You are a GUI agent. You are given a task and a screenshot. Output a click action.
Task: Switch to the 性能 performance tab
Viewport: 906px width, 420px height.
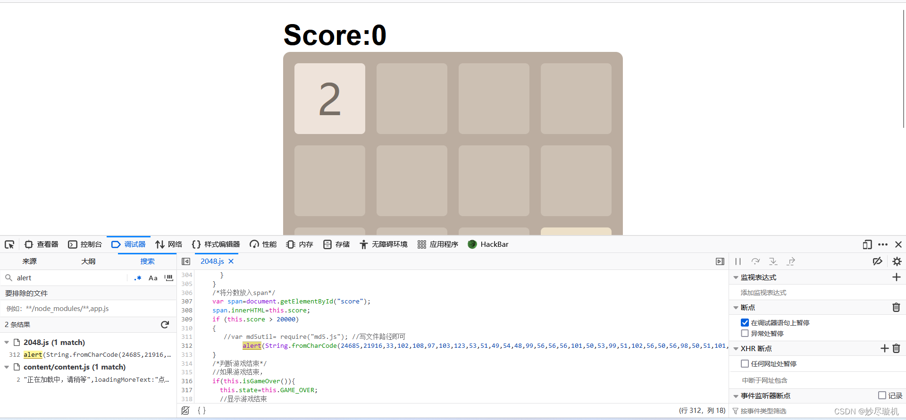263,244
